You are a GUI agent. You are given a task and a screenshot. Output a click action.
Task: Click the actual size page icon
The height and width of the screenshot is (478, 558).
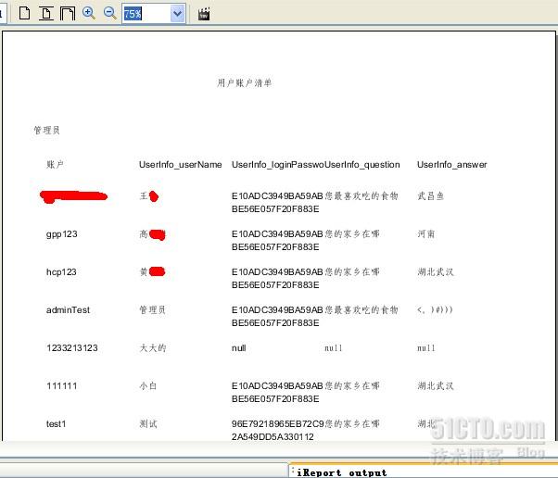[24, 14]
